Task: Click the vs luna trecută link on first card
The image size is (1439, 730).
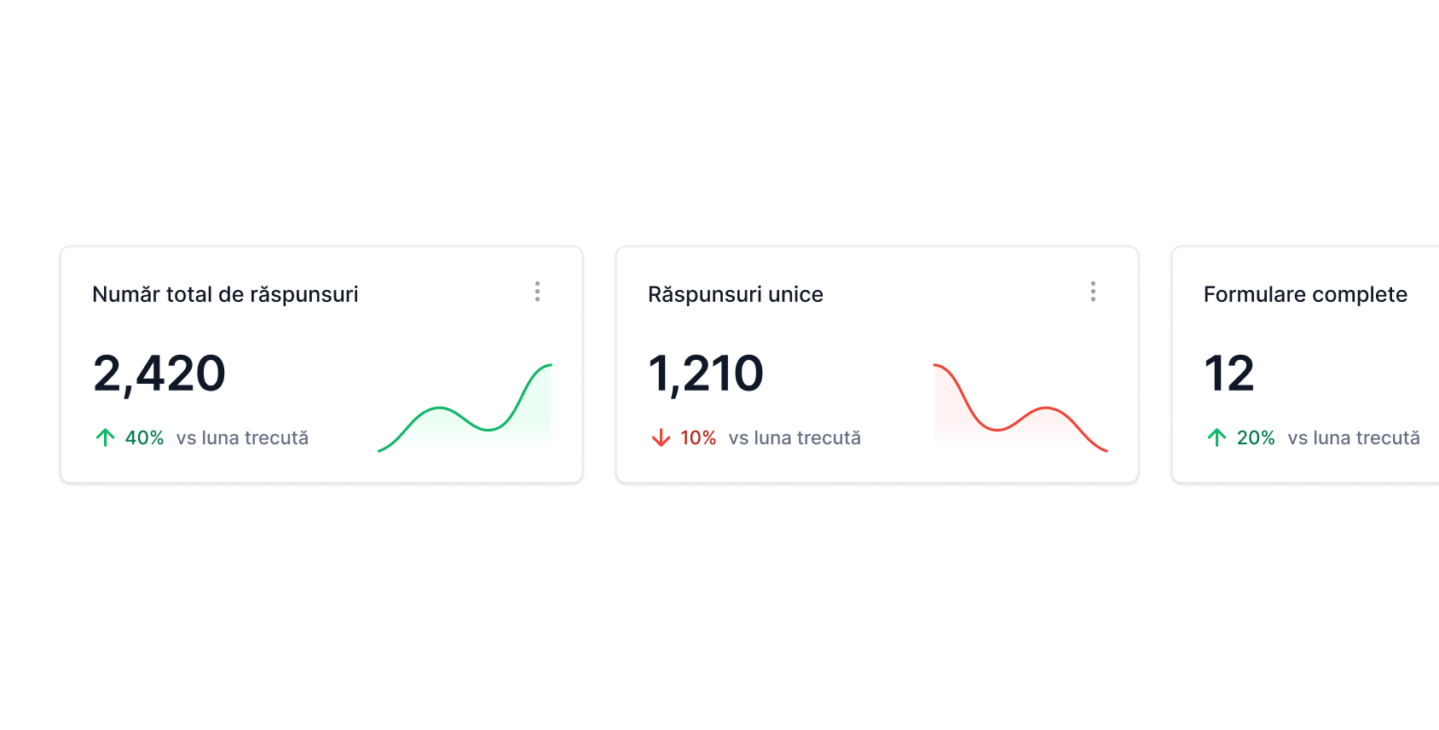Action: 242,437
